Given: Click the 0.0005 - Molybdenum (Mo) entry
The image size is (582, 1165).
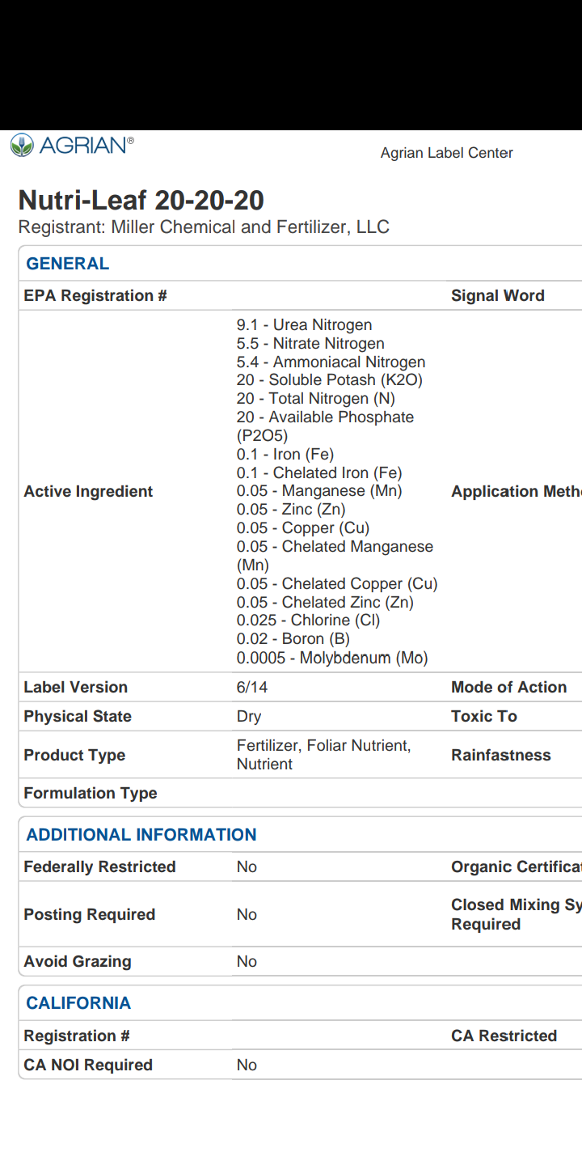Looking at the screenshot, I should click(331, 658).
